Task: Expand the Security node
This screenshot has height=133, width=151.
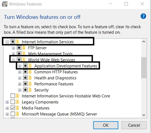Action: tap(20, 90)
